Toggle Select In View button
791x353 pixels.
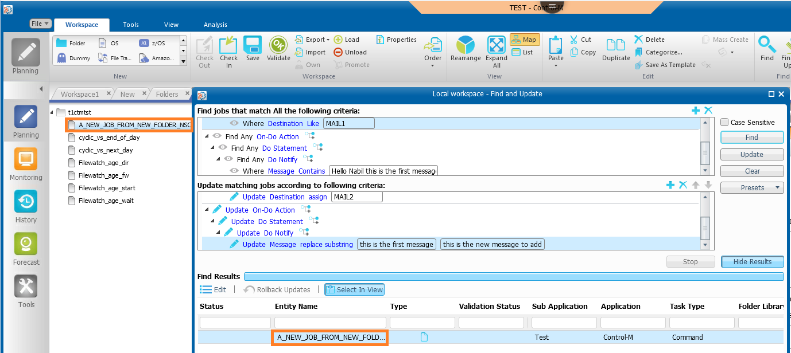pos(354,289)
